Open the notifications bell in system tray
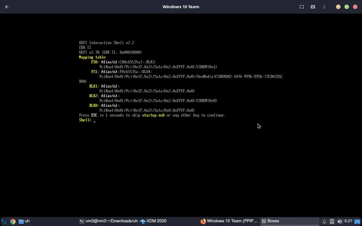Screen dimensions: 362x226 point(324,221)
